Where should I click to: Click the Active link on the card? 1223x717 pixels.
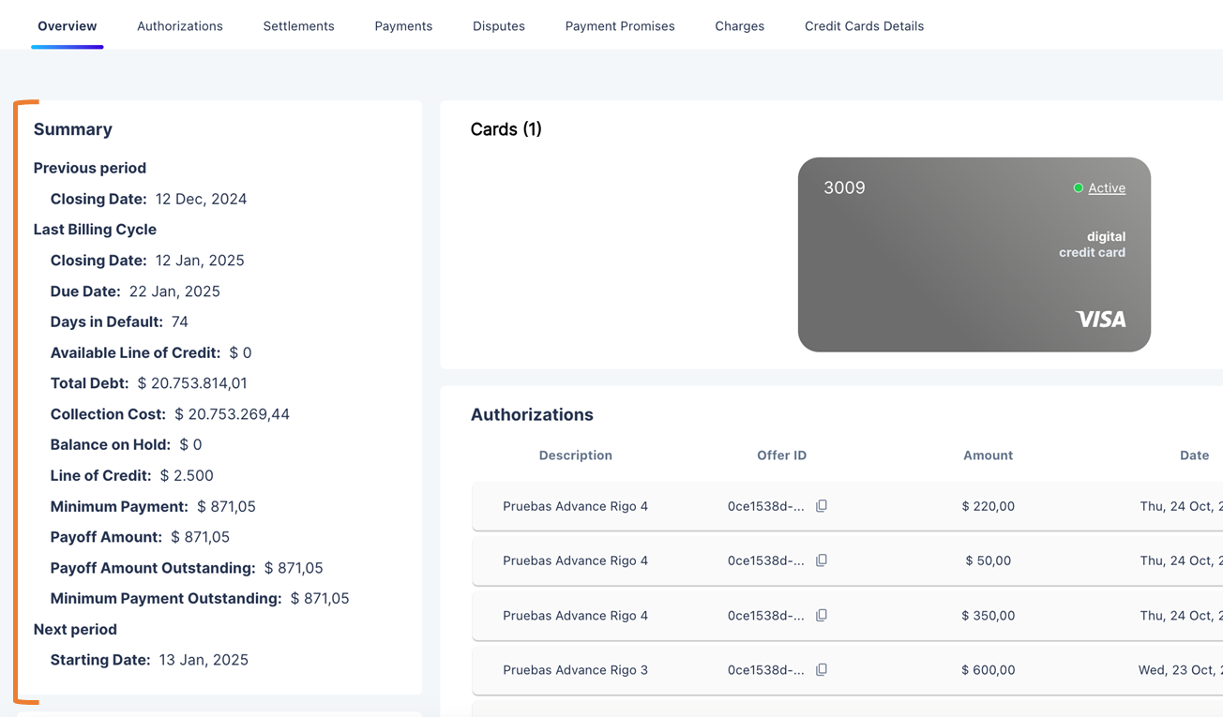tap(1107, 188)
